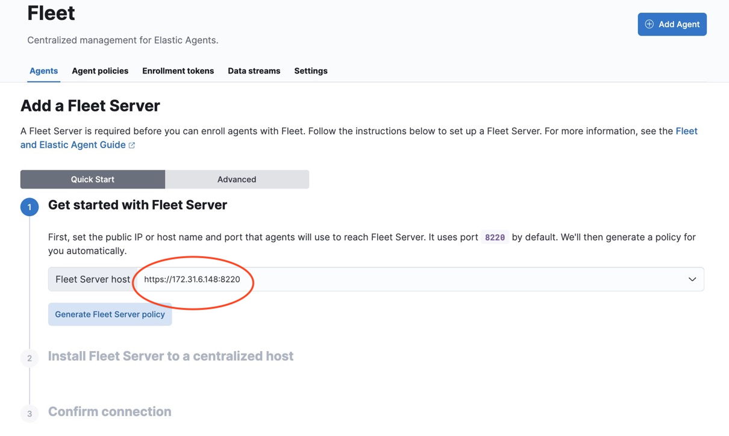Expand the Fleet Server host dropdown chevron

tap(692, 279)
